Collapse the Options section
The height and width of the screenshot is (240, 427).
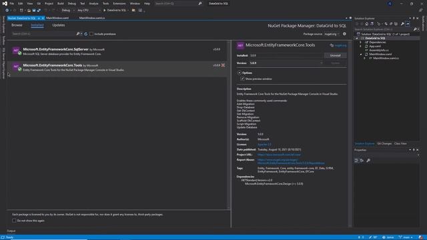240,73
